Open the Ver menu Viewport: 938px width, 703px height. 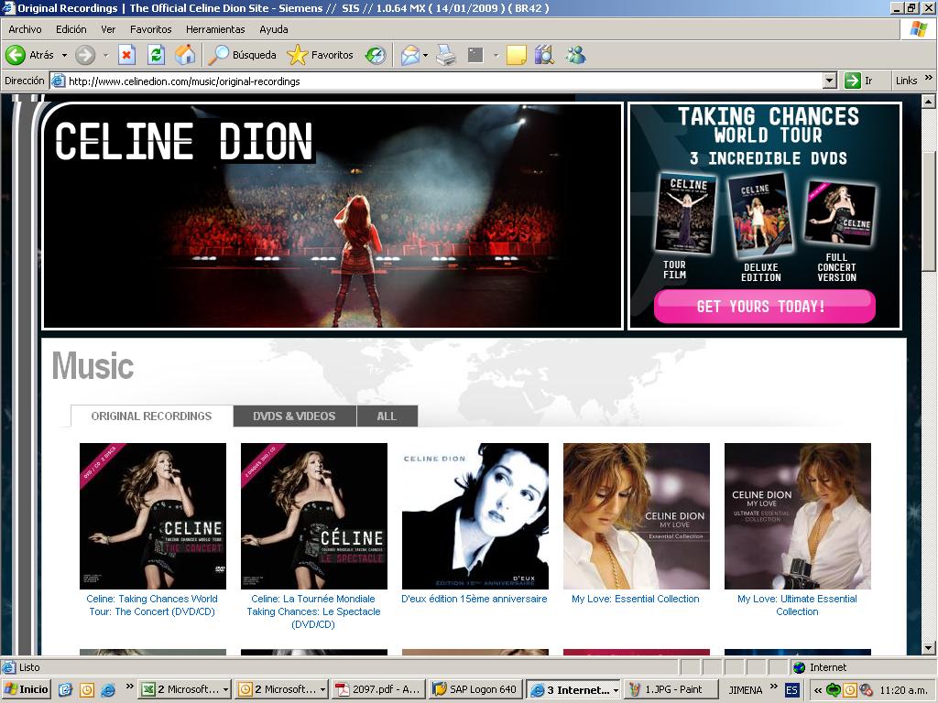(x=108, y=29)
